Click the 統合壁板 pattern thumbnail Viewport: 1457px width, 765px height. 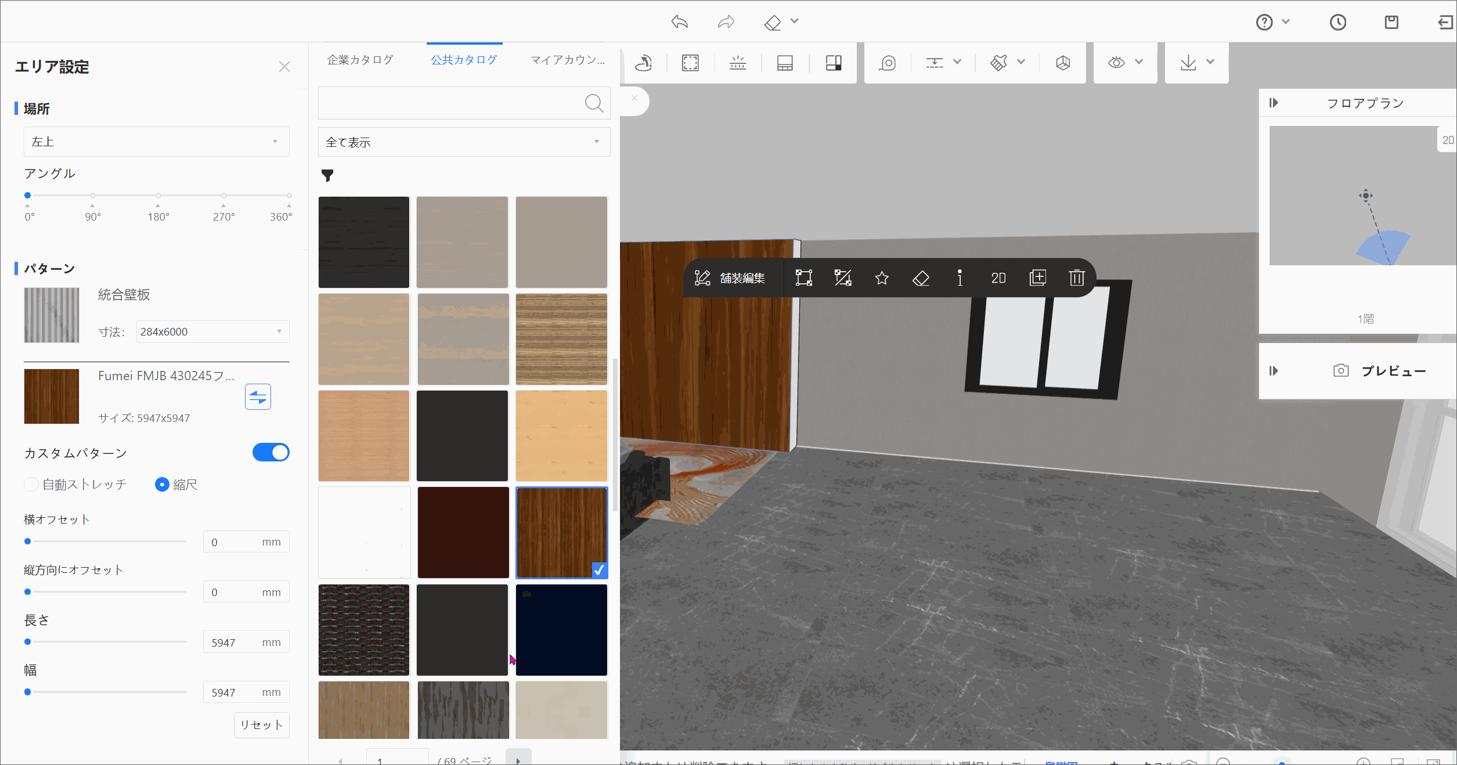click(x=52, y=315)
